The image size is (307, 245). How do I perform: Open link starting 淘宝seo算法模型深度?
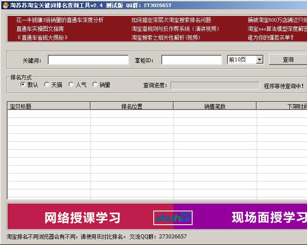277,29
